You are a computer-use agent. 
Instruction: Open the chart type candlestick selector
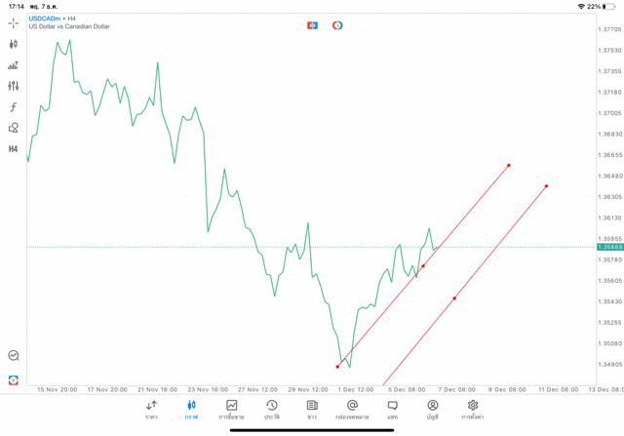pos(14,44)
